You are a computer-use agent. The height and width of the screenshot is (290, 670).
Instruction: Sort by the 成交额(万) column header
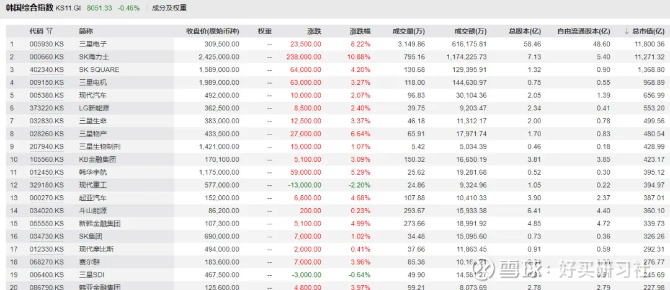click(470, 31)
